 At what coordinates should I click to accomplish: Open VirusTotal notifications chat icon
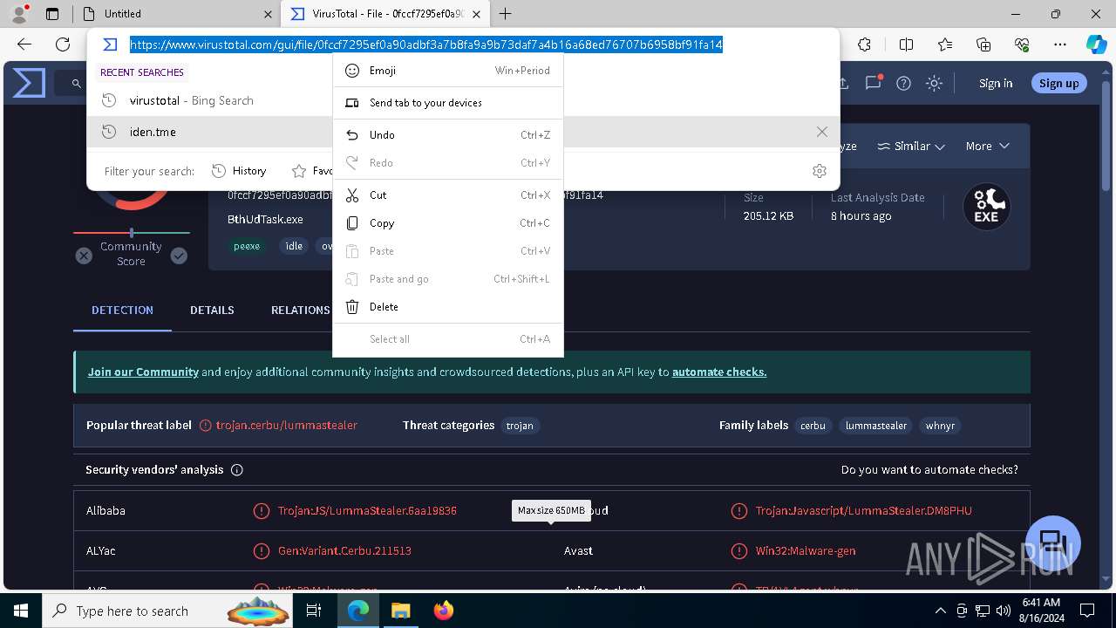point(873,83)
